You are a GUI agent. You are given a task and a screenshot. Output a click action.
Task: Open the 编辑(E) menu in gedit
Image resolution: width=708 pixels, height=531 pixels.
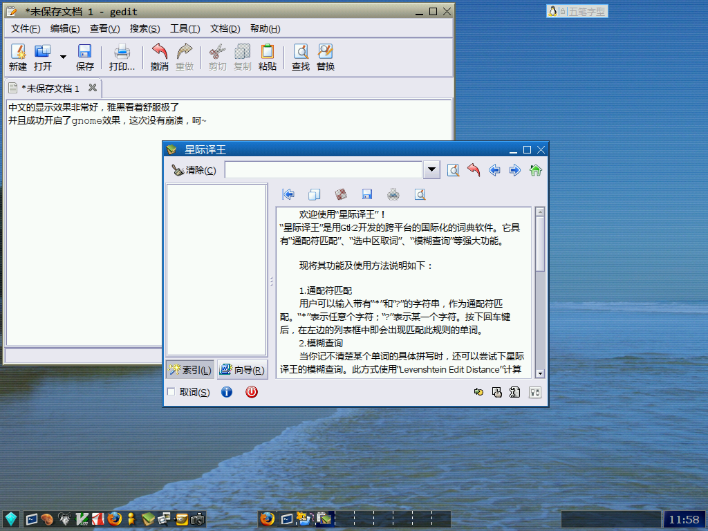(65, 29)
